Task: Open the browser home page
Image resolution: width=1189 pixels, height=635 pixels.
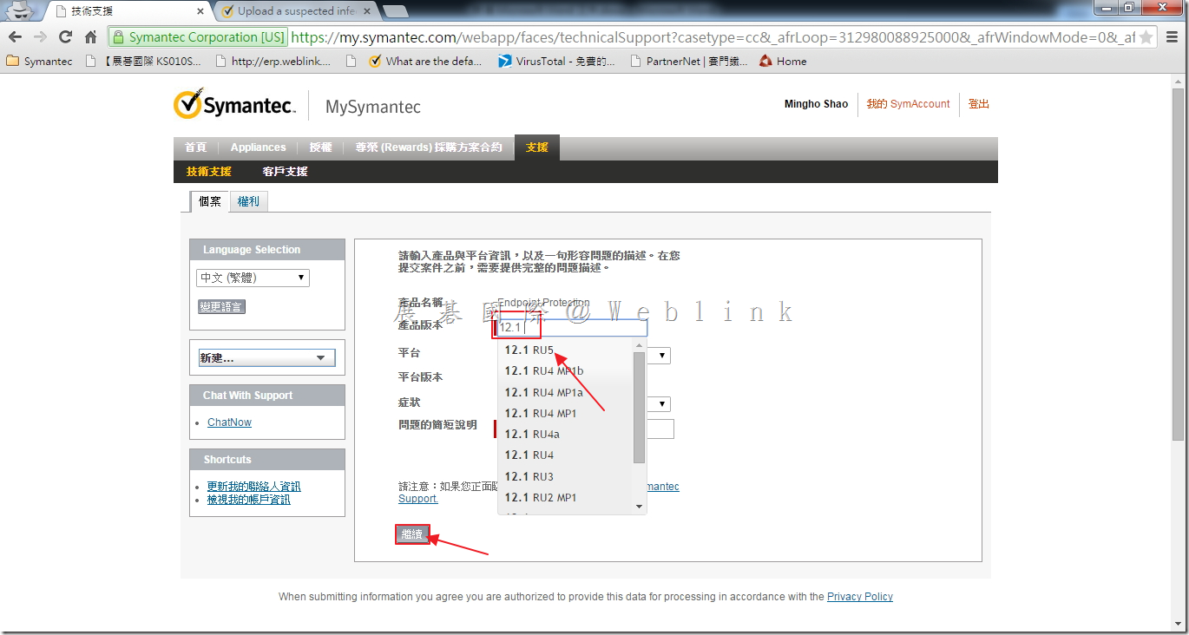Action: [x=90, y=37]
